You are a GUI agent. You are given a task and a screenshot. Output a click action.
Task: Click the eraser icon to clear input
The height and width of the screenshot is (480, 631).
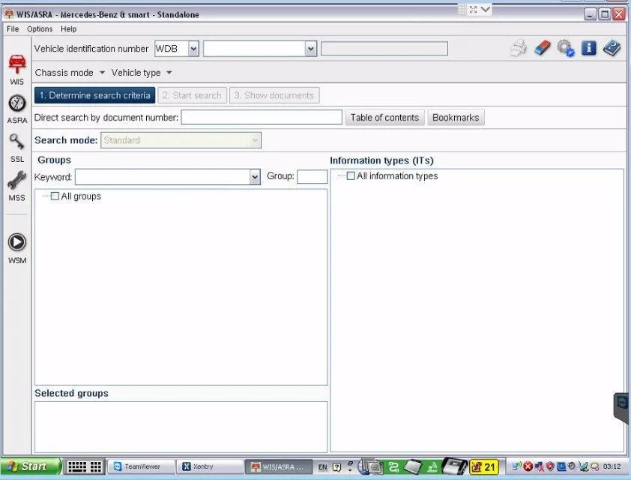coord(543,48)
